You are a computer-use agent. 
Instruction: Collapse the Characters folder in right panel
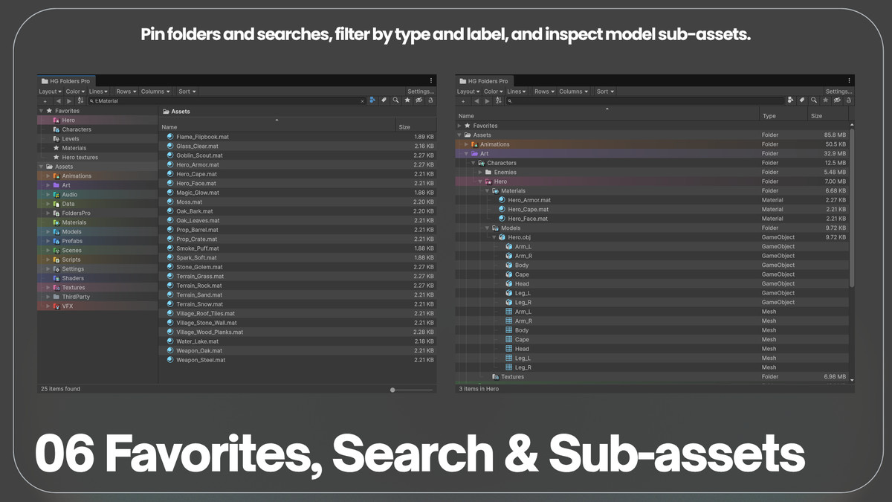tap(473, 163)
